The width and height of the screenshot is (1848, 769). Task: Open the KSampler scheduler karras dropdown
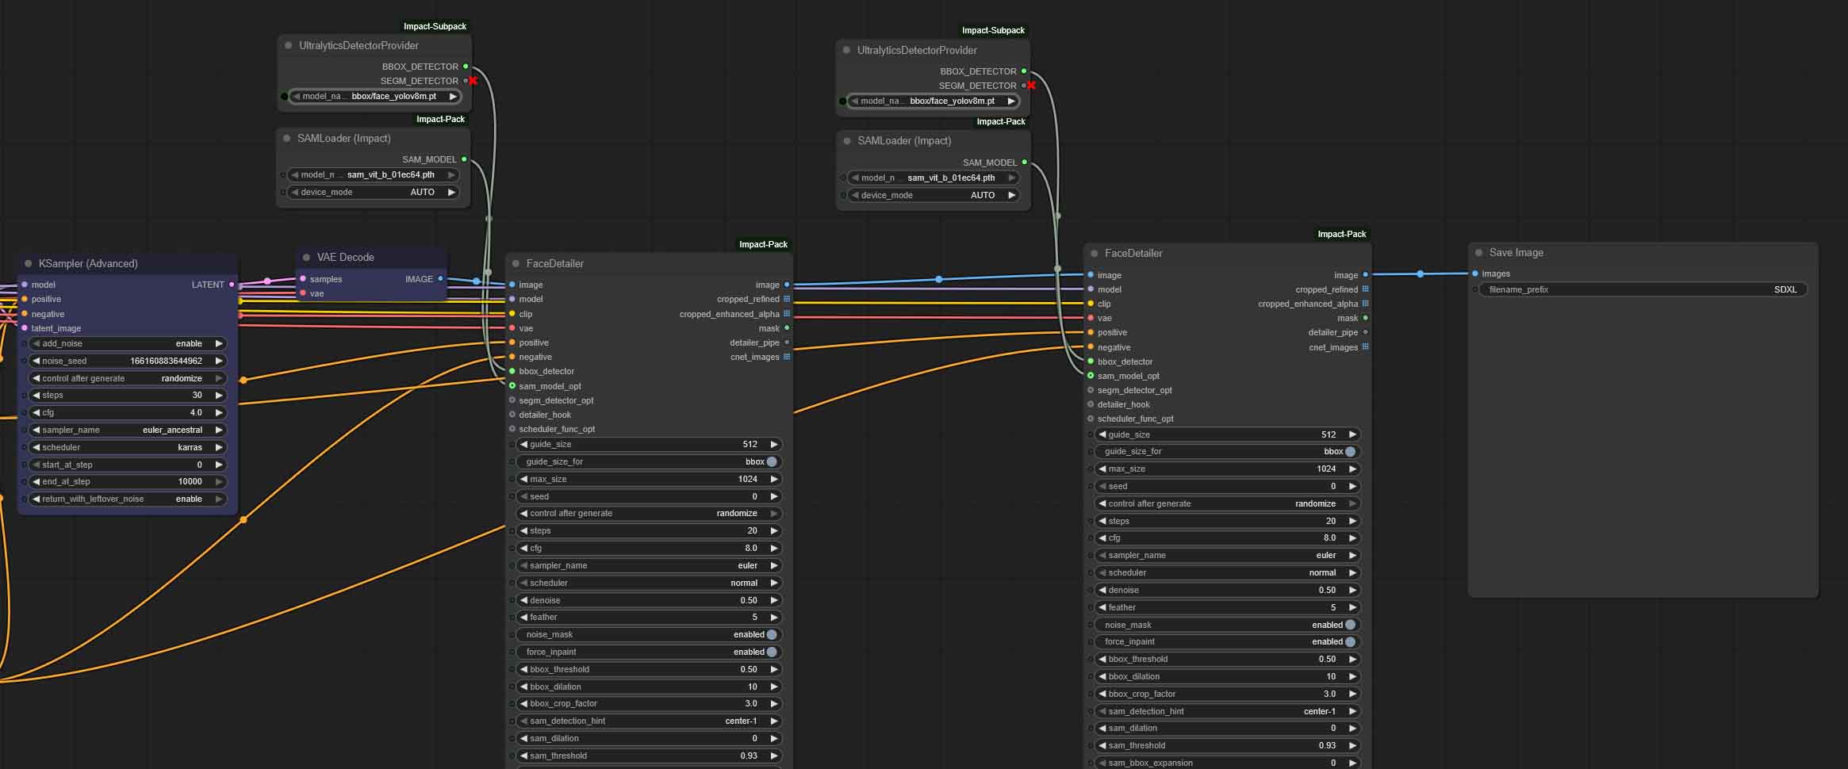click(x=127, y=447)
